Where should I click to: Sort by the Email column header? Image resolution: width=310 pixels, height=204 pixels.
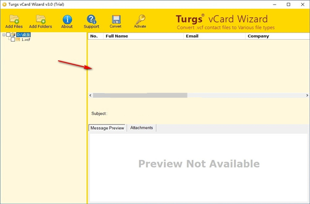[214, 36]
